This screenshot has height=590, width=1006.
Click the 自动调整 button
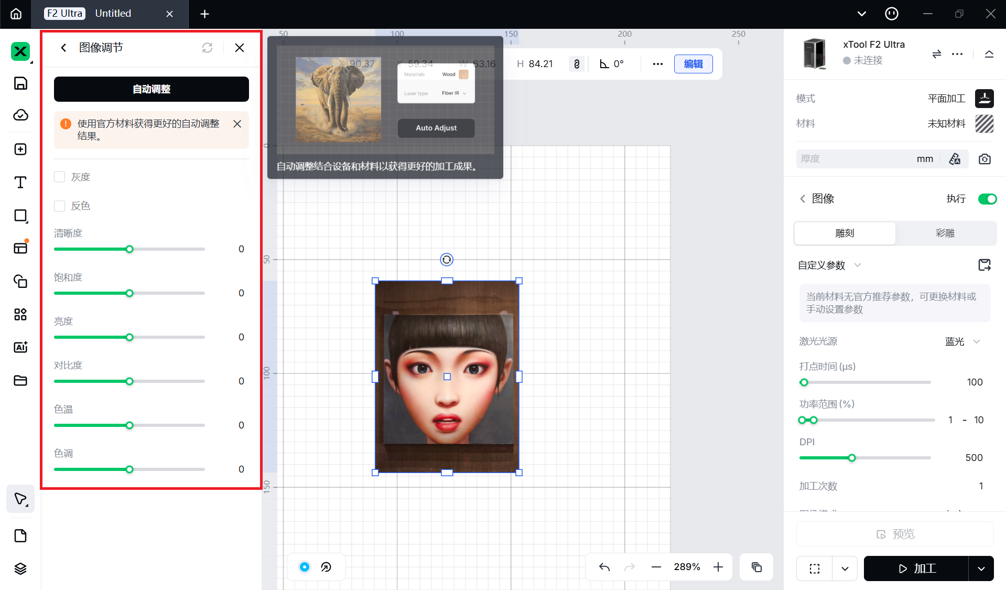tap(152, 89)
